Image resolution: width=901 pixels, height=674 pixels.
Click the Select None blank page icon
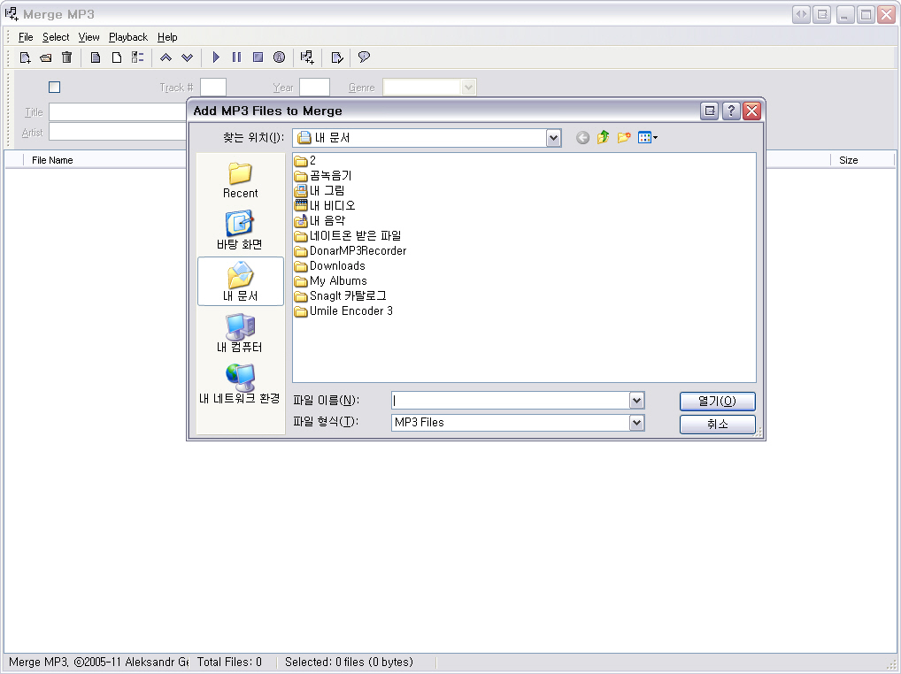(x=117, y=57)
